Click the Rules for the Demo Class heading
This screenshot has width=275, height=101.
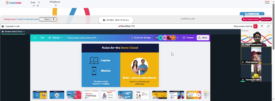[x=120, y=48]
